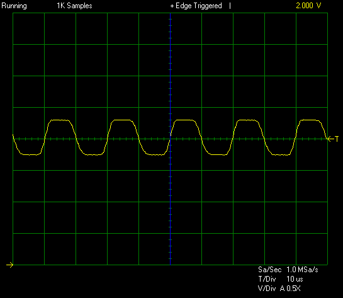Click the V/Div label
343x298 pixels.
click(x=267, y=289)
